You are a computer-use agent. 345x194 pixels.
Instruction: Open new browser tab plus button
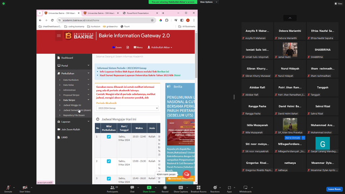(163, 13)
